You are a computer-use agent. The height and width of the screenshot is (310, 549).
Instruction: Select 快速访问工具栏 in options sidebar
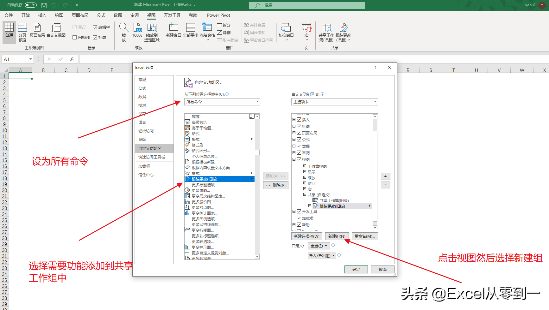[154, 157]
